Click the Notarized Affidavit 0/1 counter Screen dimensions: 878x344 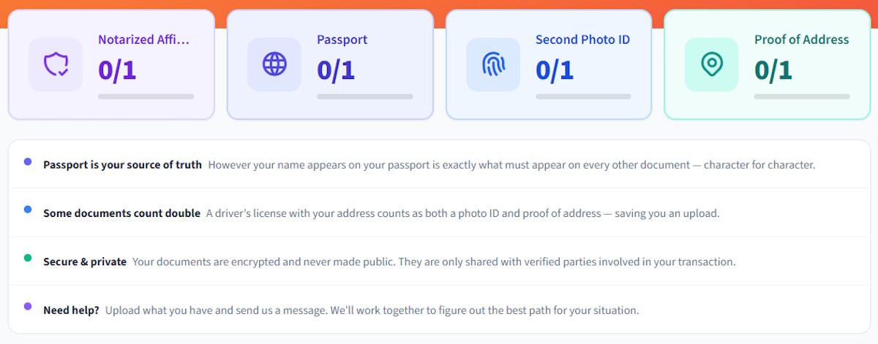click(117, 70)
